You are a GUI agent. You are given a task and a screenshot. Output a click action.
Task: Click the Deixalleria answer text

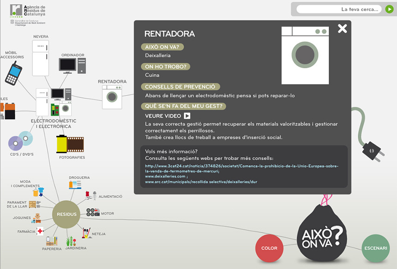click(158, 55)
